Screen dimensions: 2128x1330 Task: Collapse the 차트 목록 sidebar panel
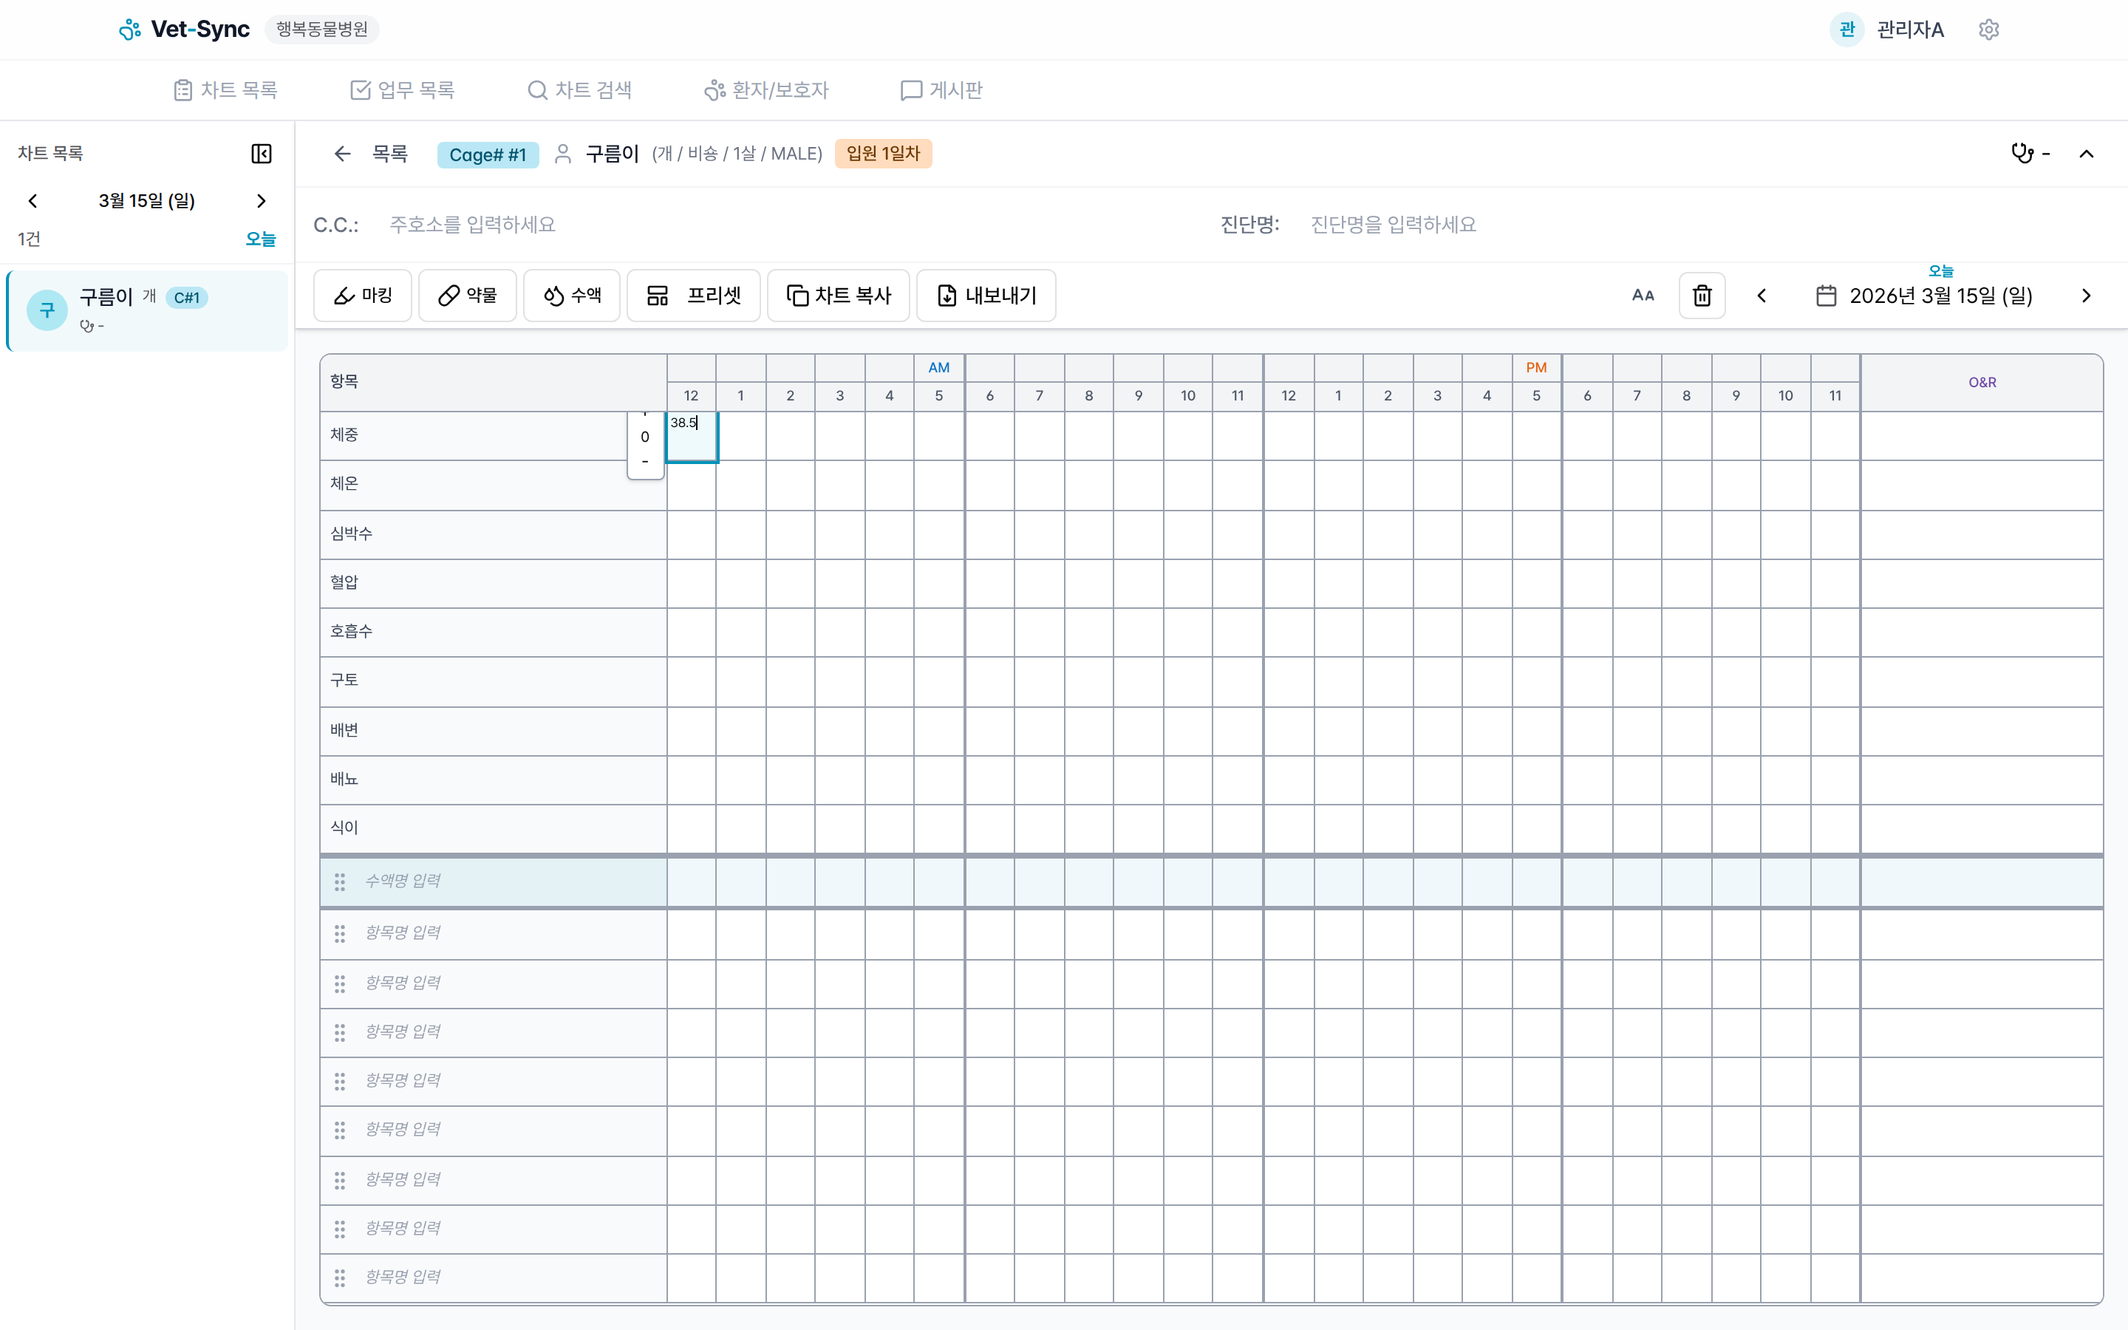click(261, 153)
